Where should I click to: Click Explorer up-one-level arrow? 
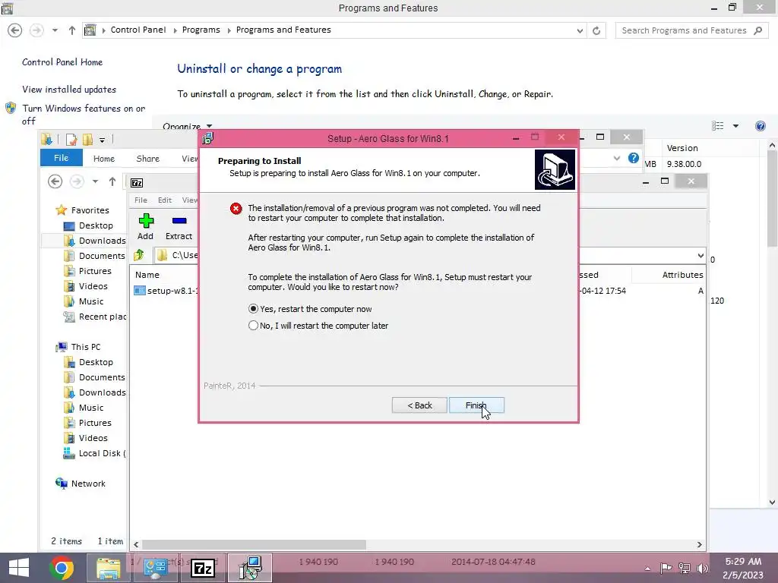(112, 181)
